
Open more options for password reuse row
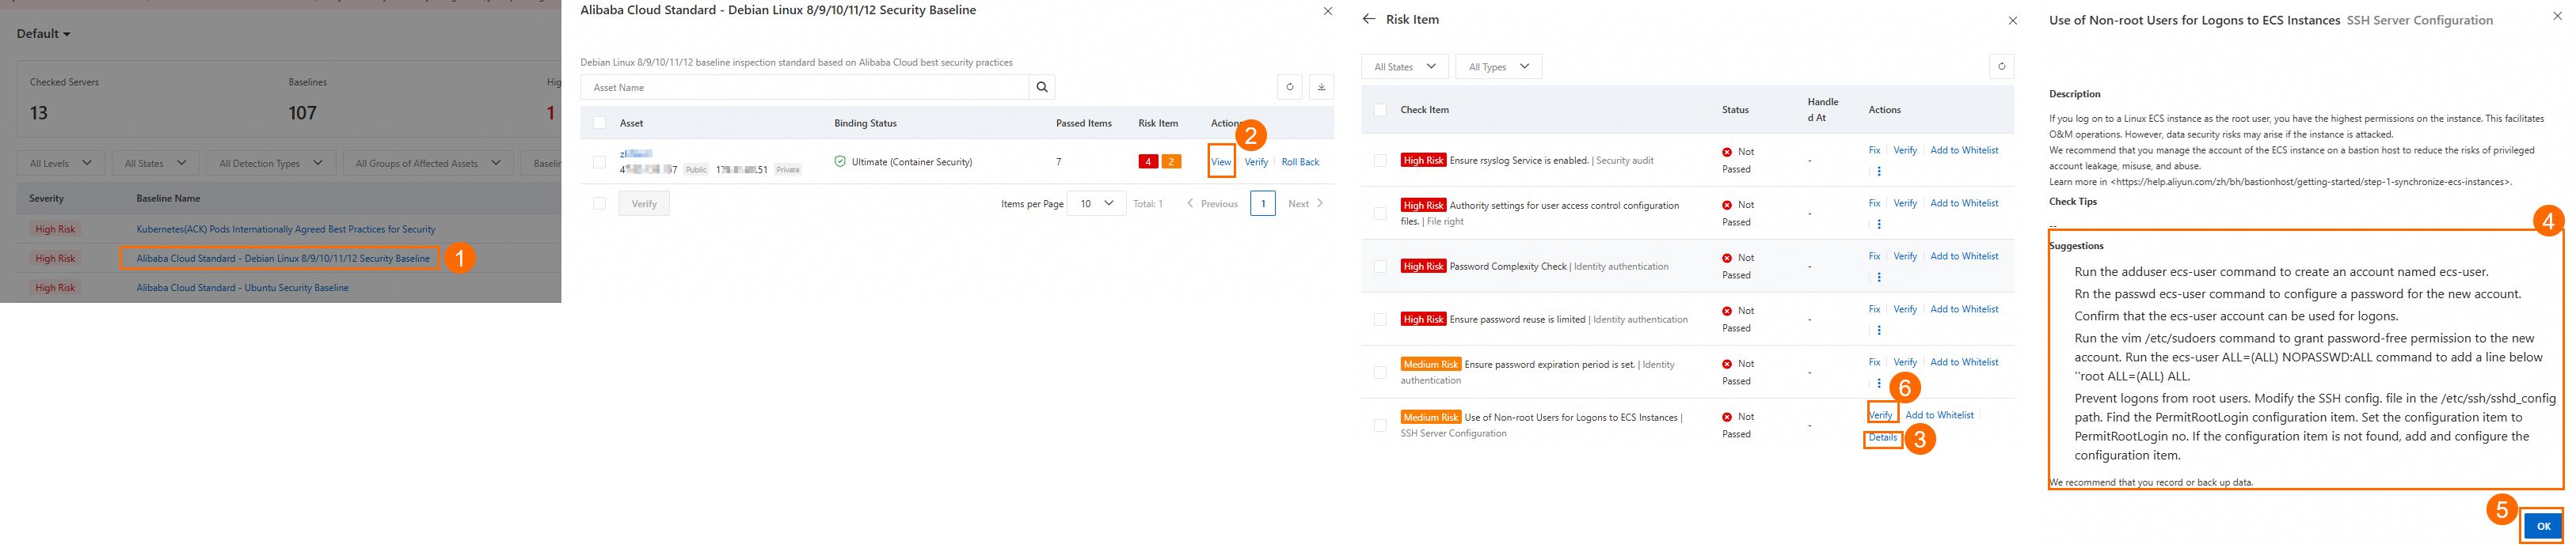click(1879, 331)
